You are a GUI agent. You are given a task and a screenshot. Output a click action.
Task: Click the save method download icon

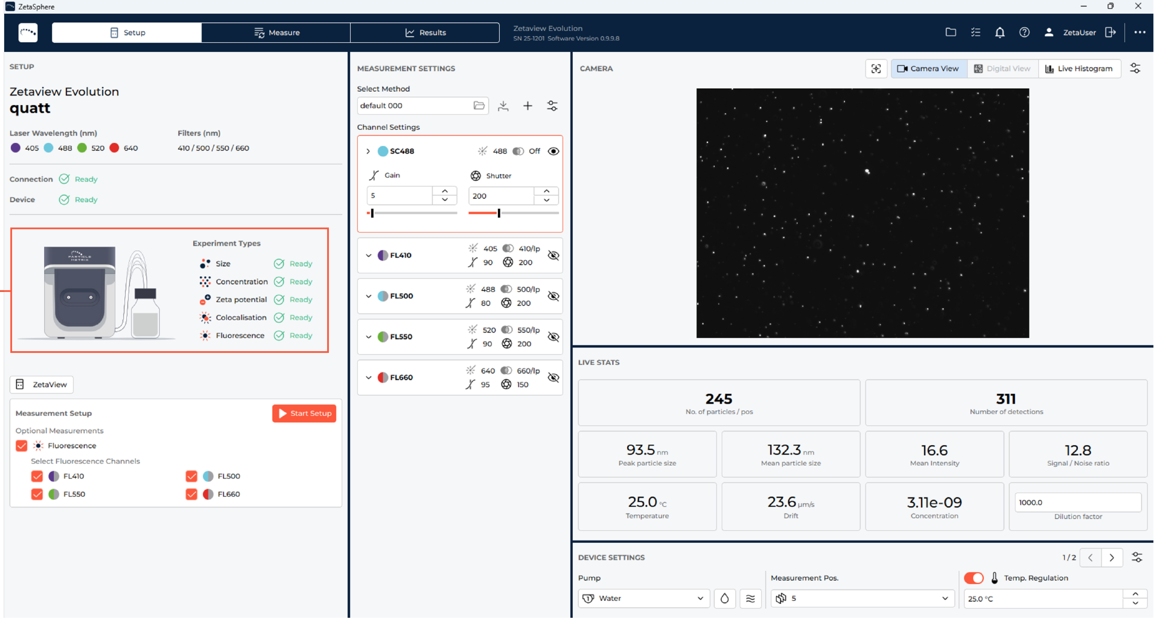click(503, 106)
